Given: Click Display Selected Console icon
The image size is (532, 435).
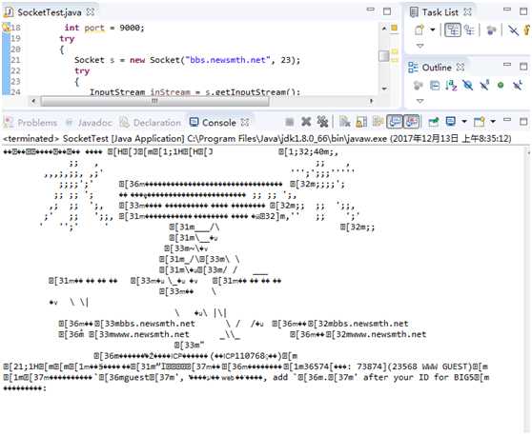Looking at the screenshot, I should 450,122.
